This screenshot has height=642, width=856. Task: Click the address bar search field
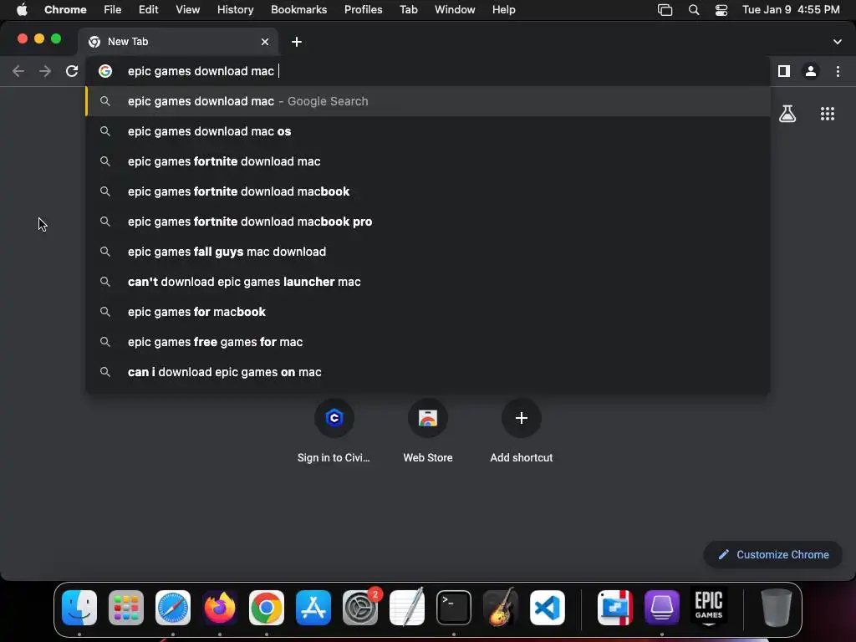[425, 71]
